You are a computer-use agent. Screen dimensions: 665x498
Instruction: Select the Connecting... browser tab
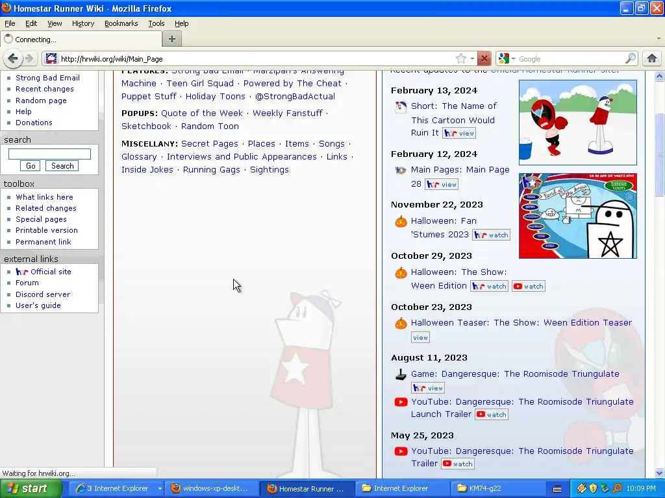[x=81, y=39]
